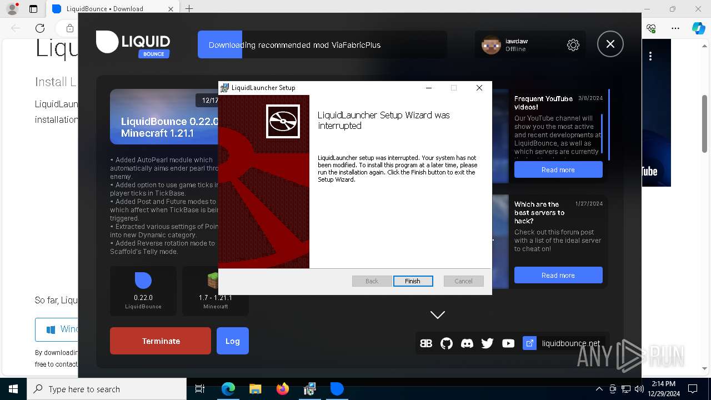711x400 pixels.
Task: Click the "Offline" status under iawdaw
Action: point(515,49)
